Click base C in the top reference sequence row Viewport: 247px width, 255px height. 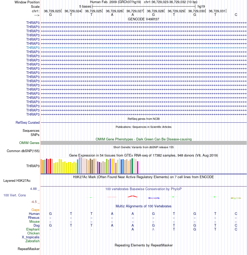click(x=236, y=15)
